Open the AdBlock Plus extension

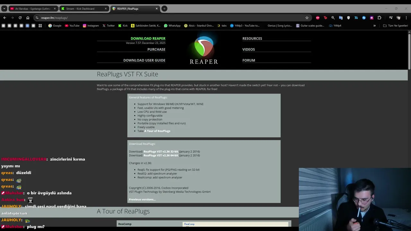tap(318, 18)
